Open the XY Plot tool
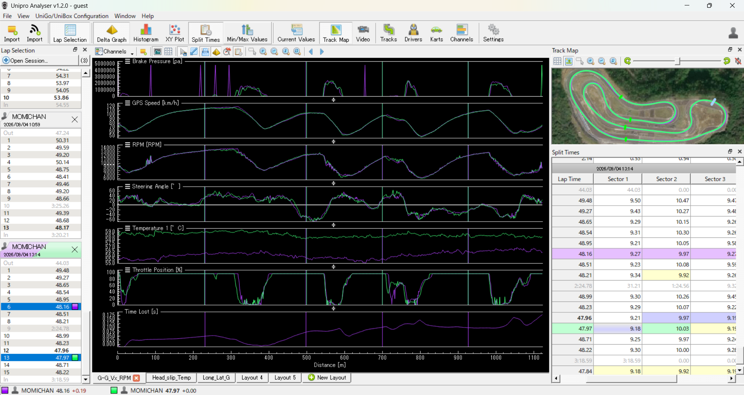 pos(175,33)
